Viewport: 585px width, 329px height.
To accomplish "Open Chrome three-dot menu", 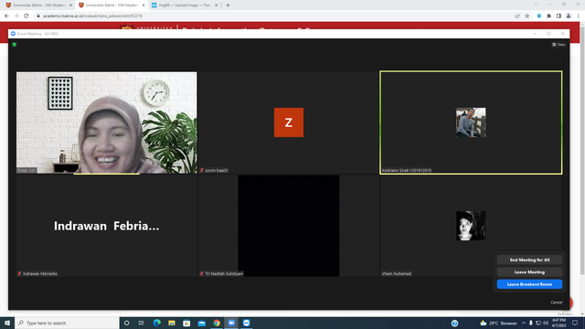I will tap(578, 16).
